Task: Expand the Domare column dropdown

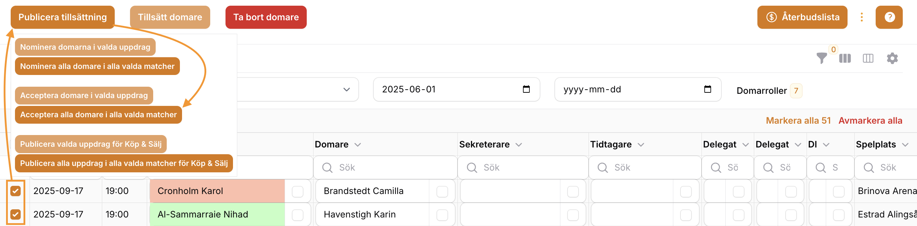Action: (358, 145)
